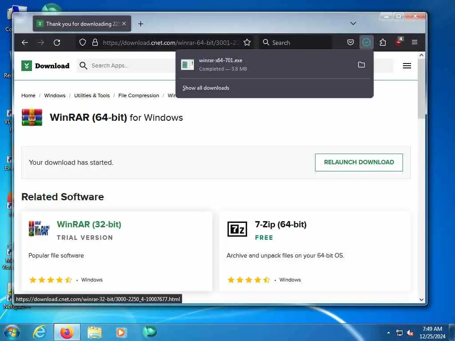List all tabs with the chevron

[x=353, y=24]
